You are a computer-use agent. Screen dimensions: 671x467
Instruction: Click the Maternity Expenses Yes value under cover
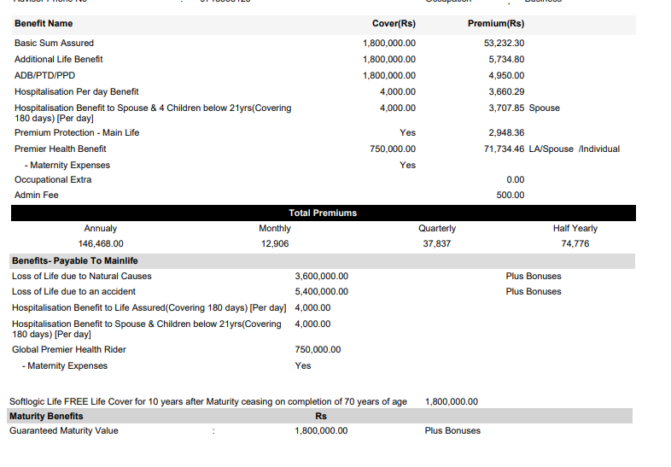point(407,166)
